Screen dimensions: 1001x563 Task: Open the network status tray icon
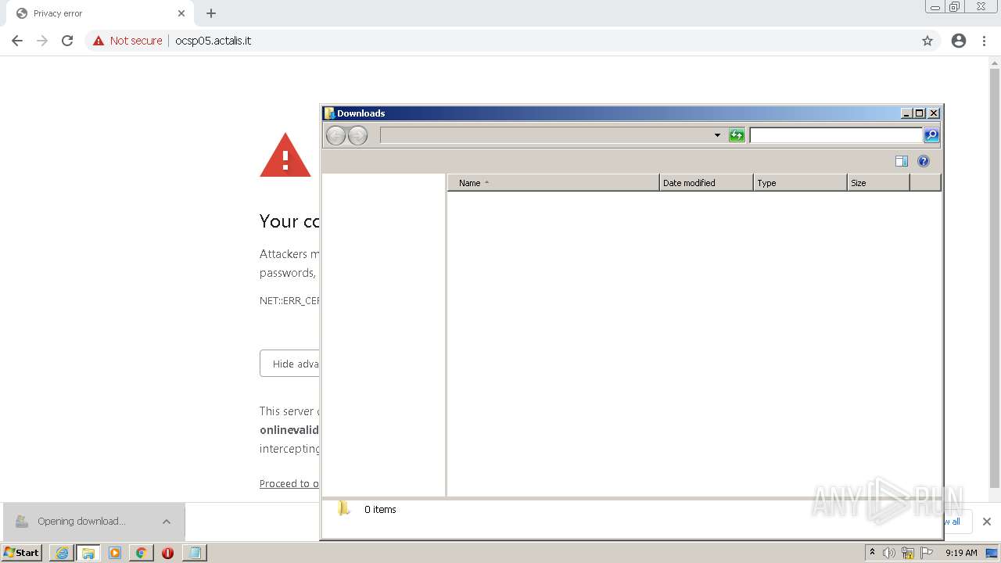pyautogui.click(x=908, y=553)
